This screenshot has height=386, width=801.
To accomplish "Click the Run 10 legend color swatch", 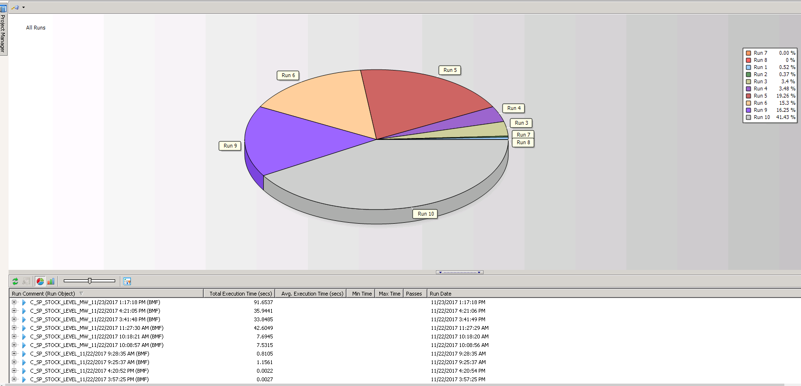I will (x=748, y=117).
